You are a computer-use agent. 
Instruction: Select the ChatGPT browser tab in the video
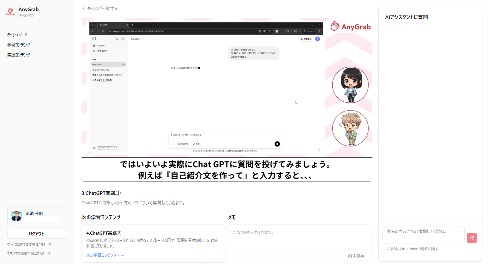click(112, 25)
